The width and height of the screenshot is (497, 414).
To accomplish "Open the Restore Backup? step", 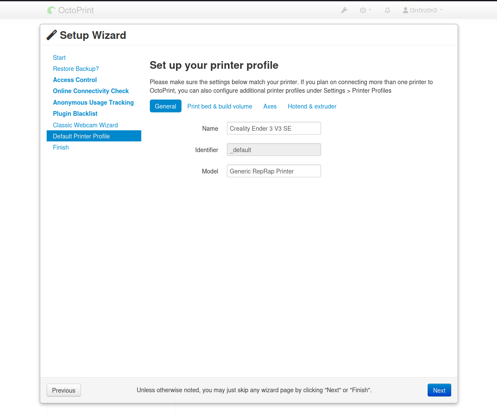I will pos(76,69).
